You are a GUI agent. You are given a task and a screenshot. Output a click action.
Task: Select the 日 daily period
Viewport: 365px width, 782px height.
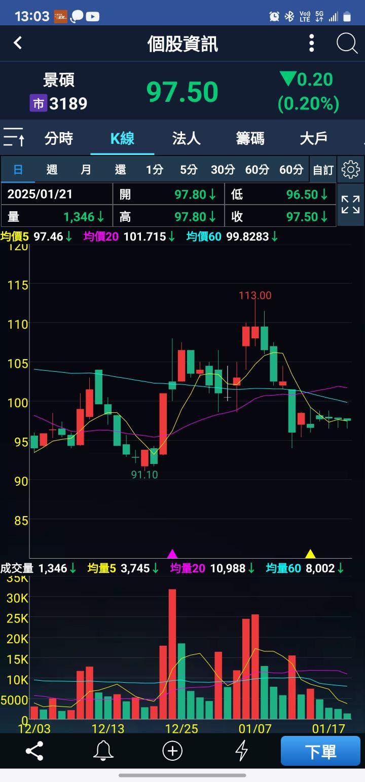18,170
